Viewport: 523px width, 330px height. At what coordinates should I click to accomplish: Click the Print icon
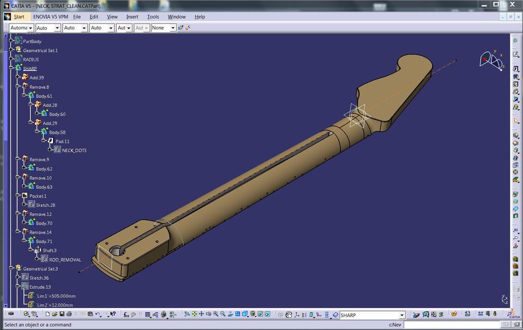coord(69,314)
